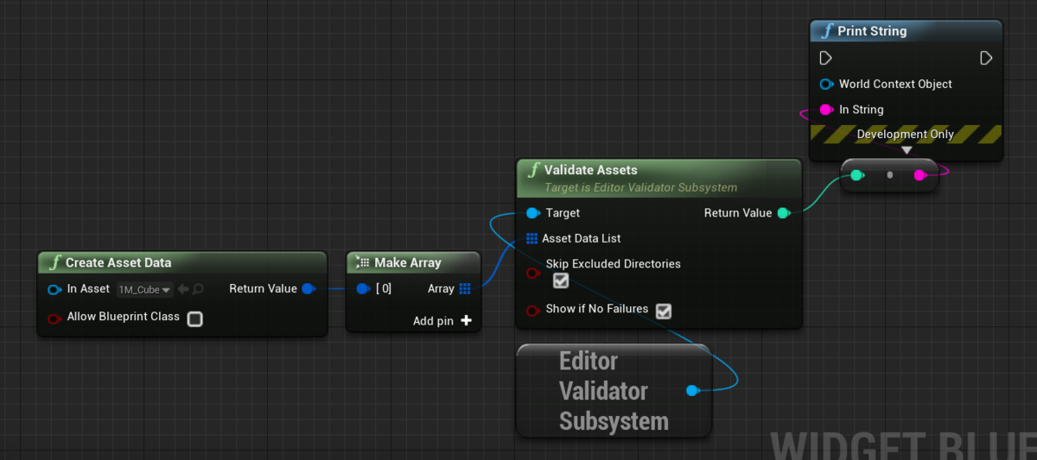Image resolution: width=1037 pixels, height=460 pixels.
Task: Click the Make Array output Array pin
Action: 465,289
